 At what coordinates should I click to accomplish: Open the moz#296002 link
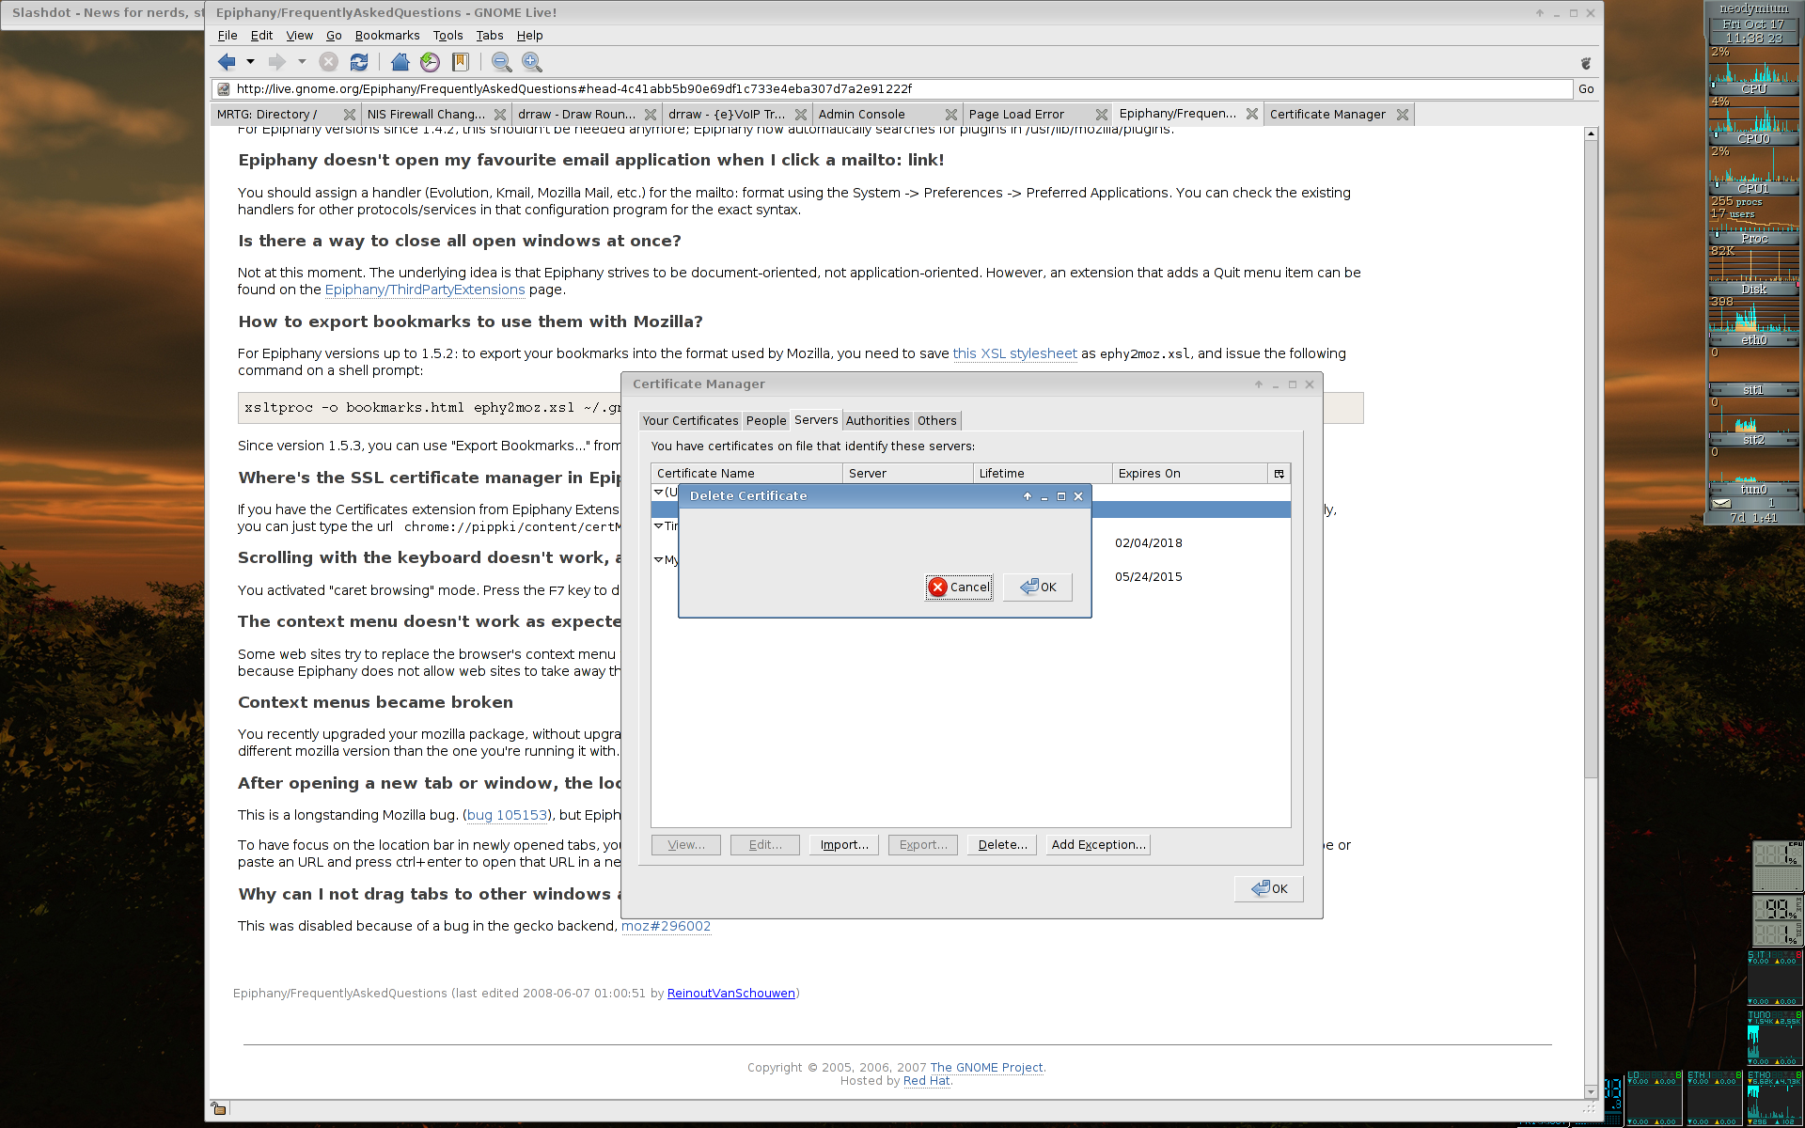point(666,926)
